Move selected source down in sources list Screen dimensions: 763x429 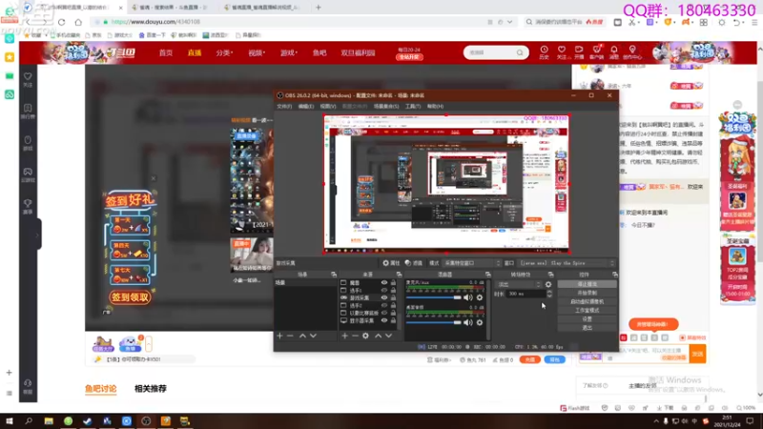click(389, 336)
